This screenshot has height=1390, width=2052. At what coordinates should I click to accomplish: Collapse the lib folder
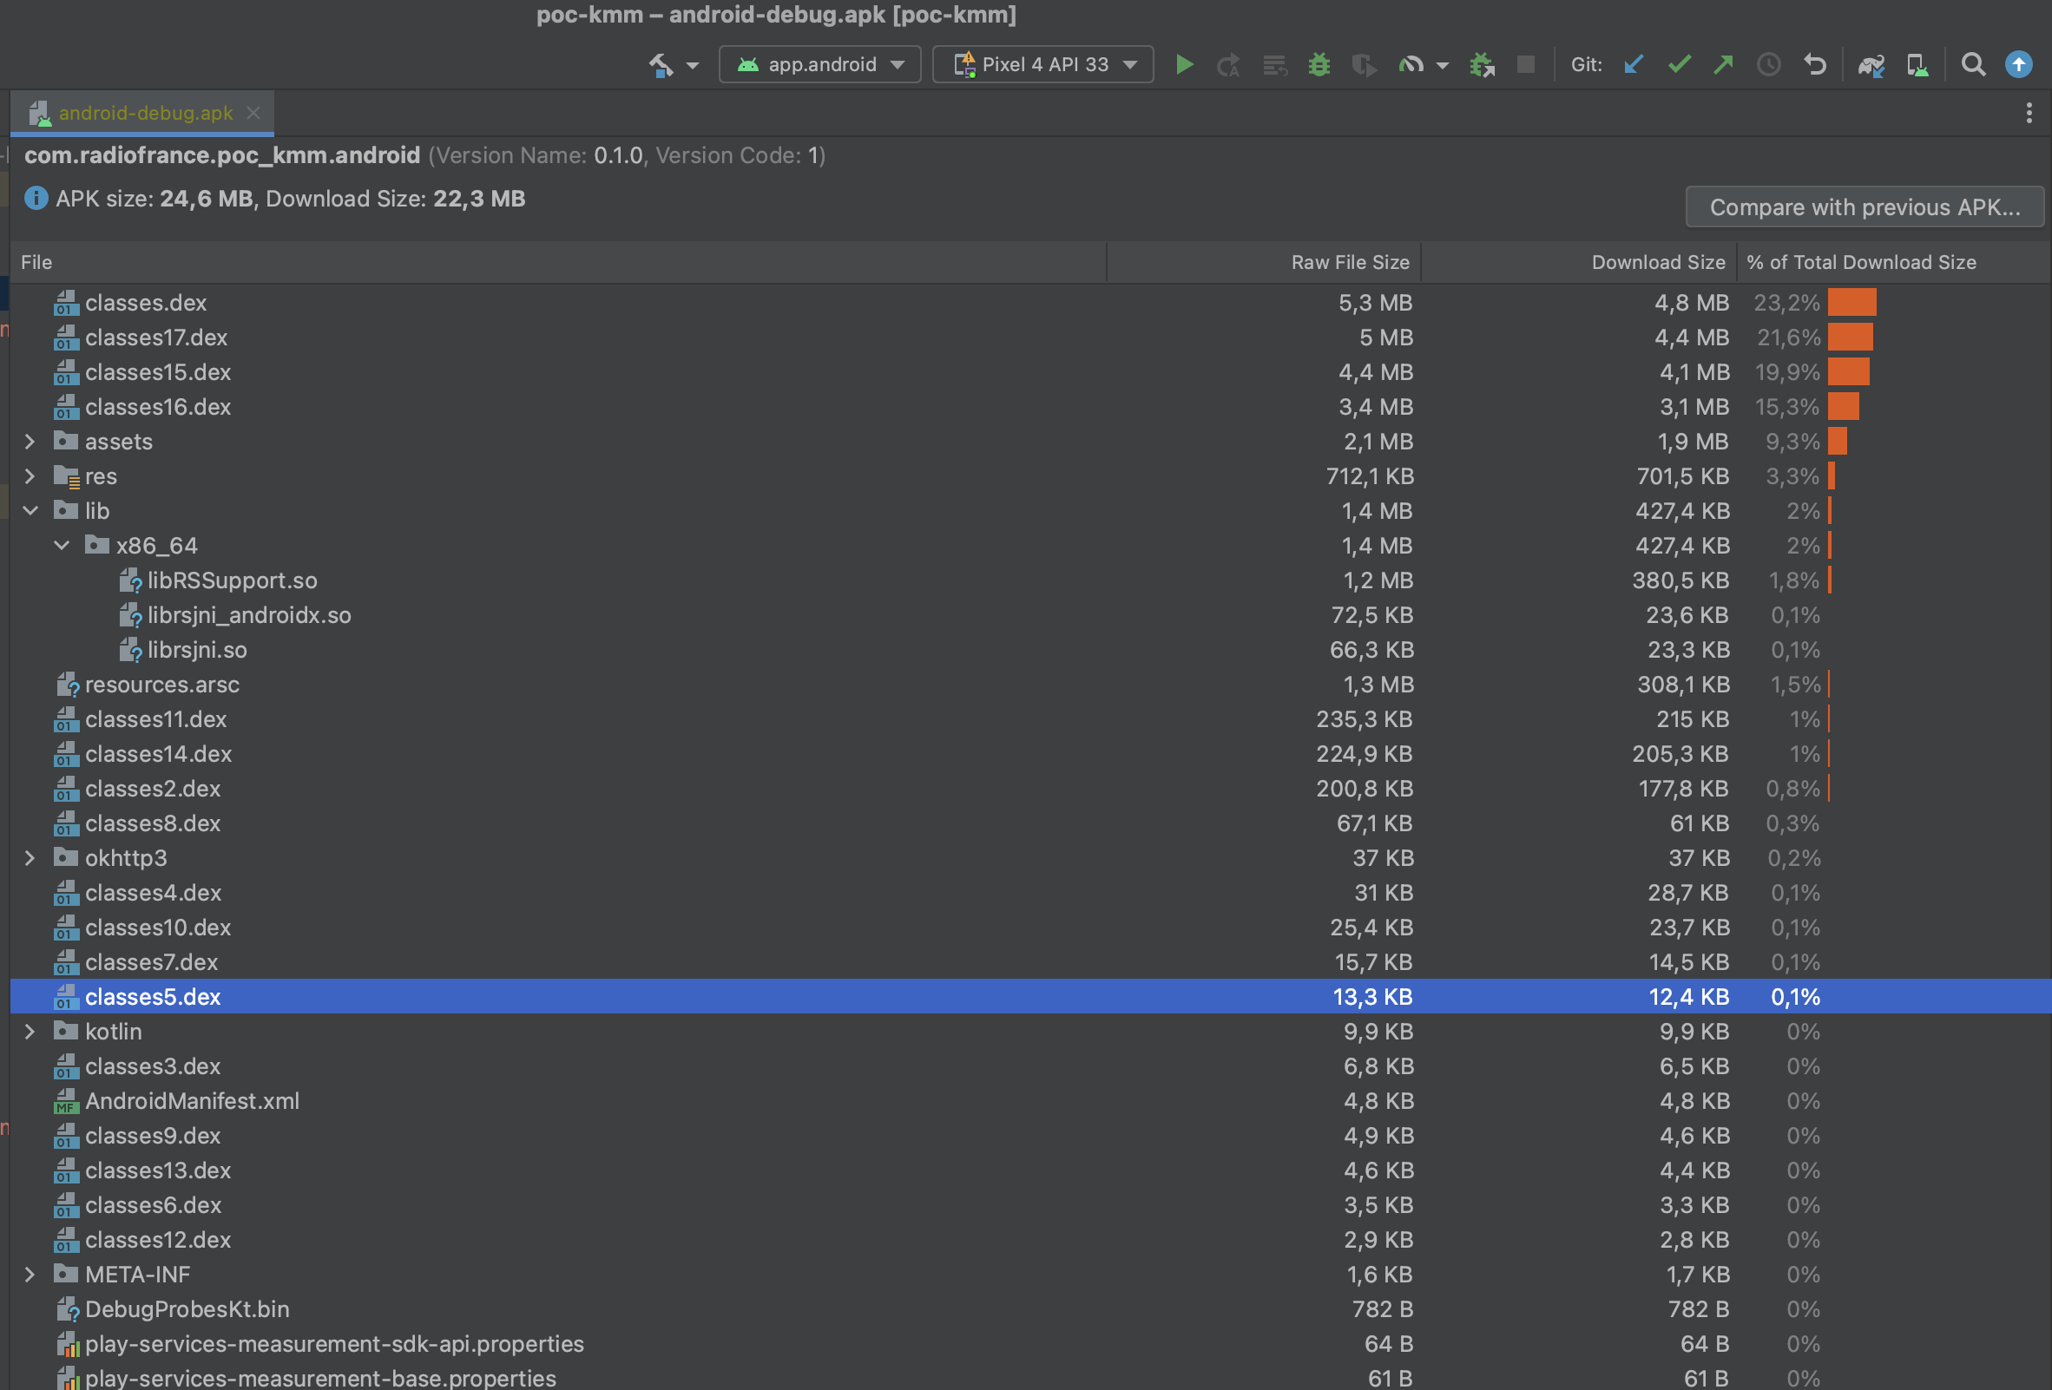point(30,510)
